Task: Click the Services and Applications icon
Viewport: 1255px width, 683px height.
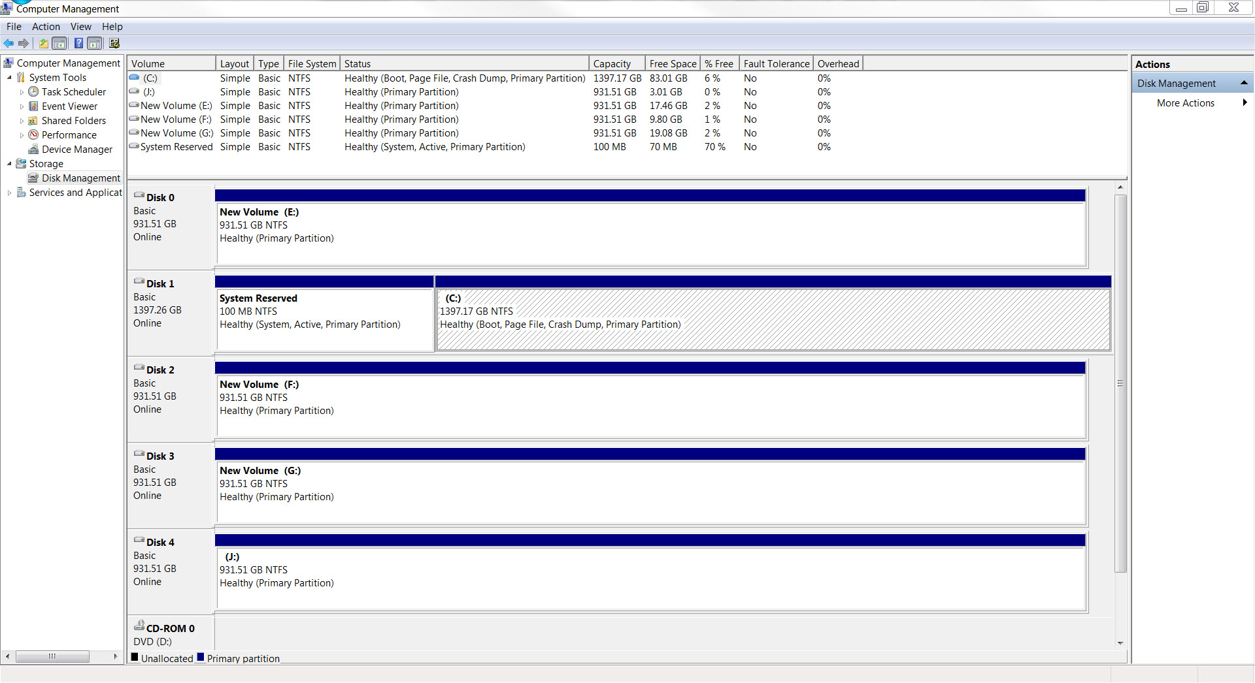Action: click(x=21, y=193)
